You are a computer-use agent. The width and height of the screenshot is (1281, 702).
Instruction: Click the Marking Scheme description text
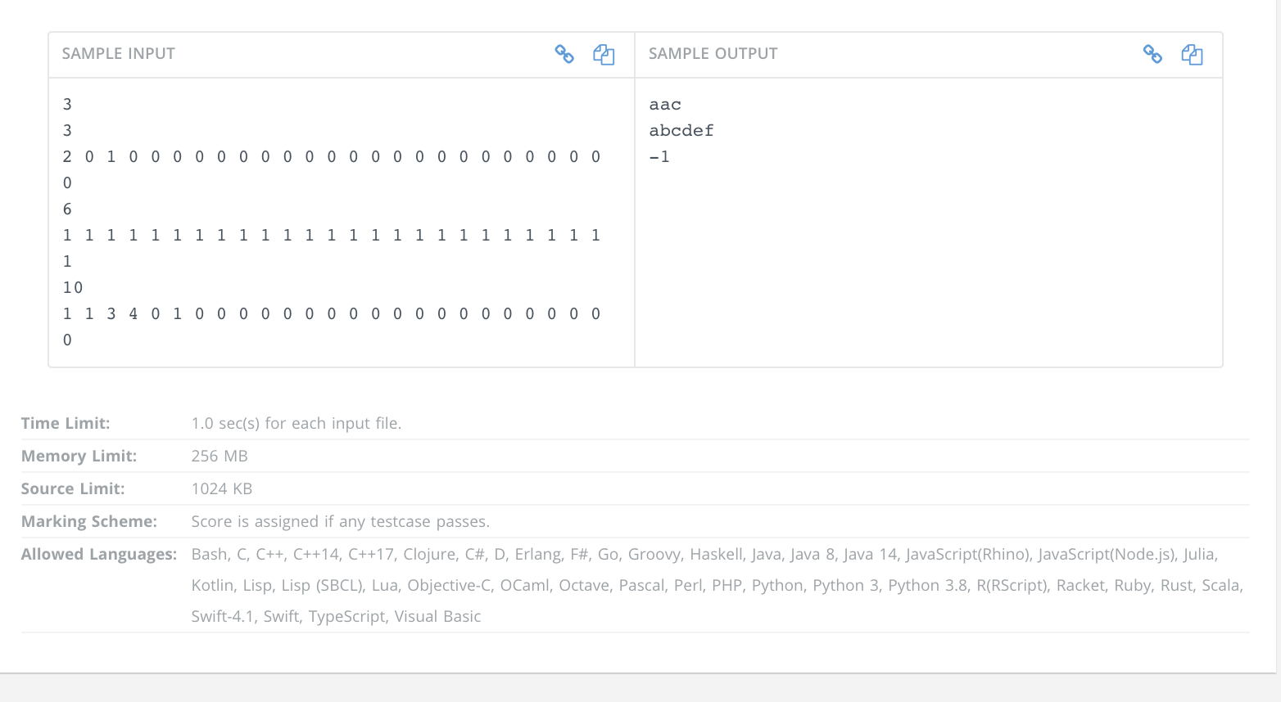(341, 521)
